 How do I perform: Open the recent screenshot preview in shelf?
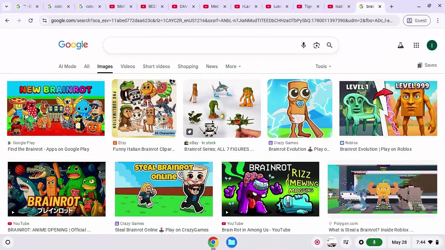(331, 242)
